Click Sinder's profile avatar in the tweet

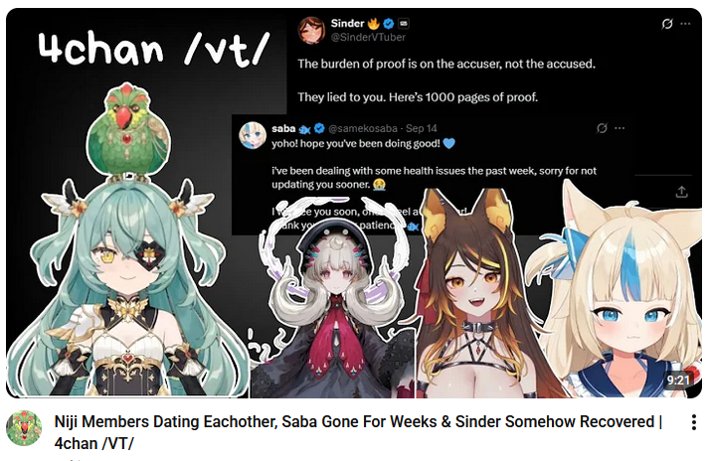tap(311, 30)
